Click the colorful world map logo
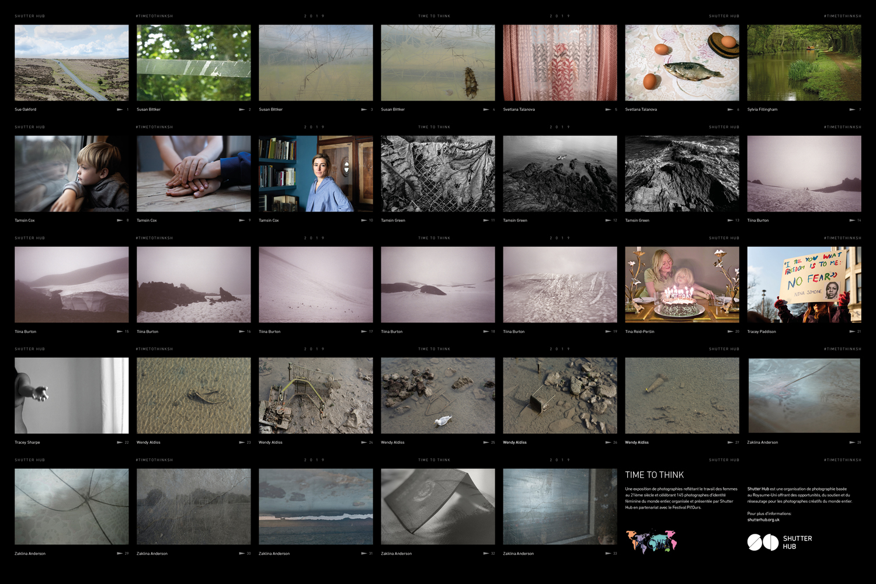The image size is (876, 584). [651, 541]
